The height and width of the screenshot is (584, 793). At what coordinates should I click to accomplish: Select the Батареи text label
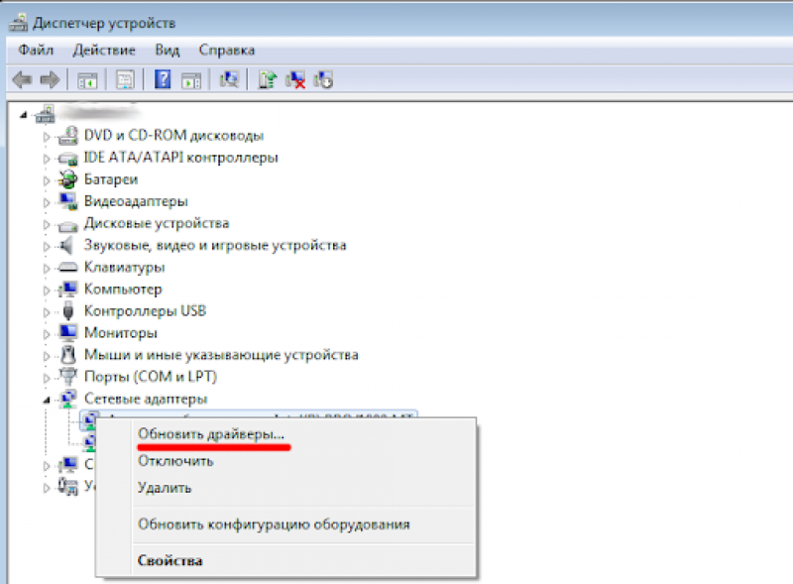coord(111,179)
